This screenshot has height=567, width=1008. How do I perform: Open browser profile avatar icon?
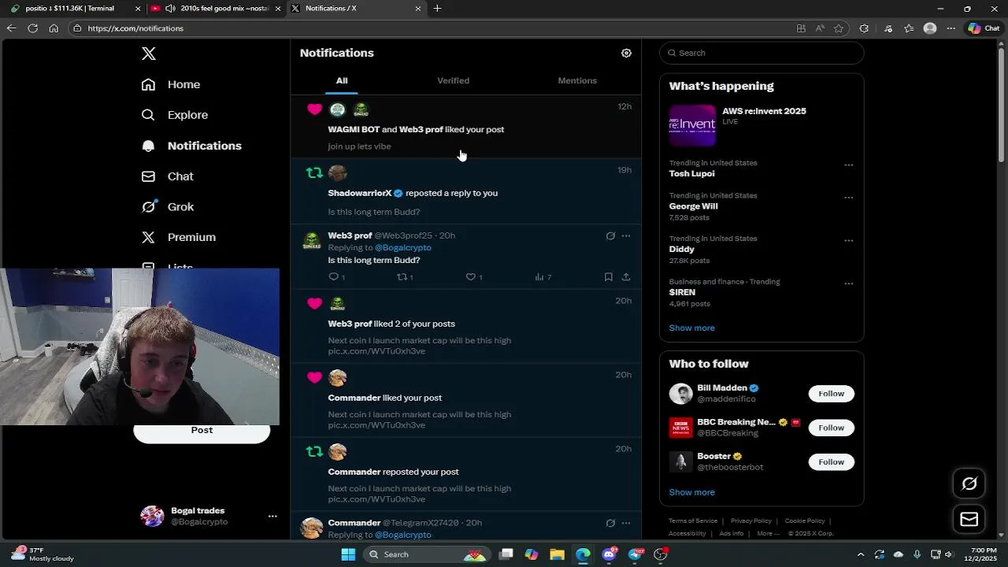click(x=930, y=28)
